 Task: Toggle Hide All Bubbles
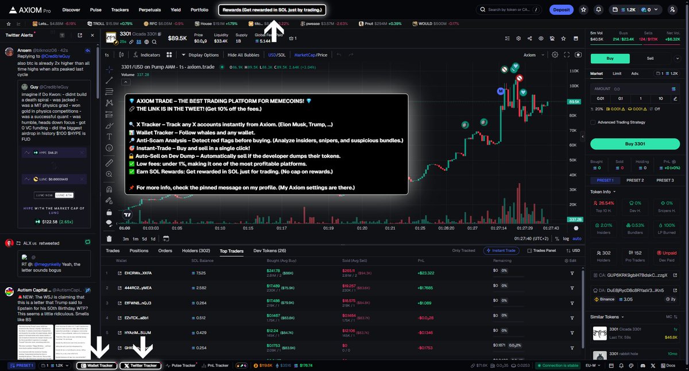pyautogui.click(x=244, y=55)
